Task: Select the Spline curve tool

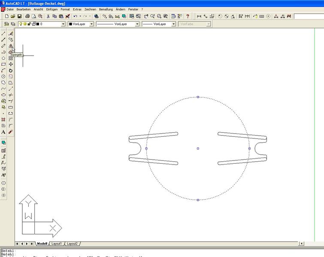Action: point(3,89)
